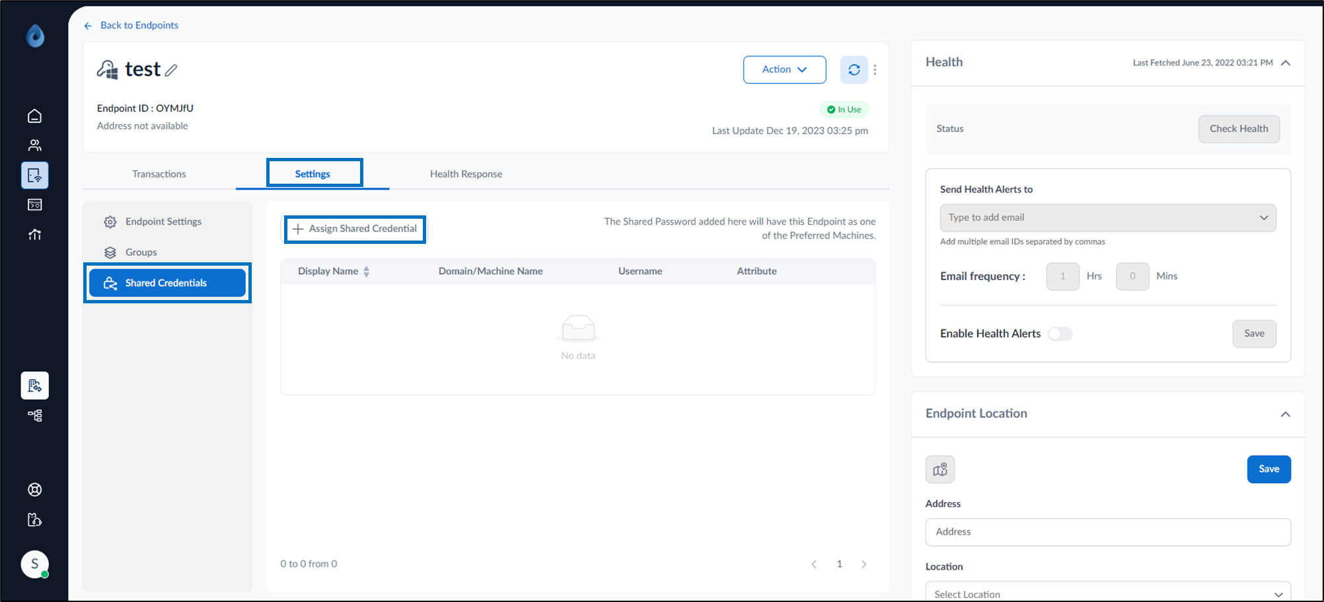Image resolution: width=1324 pixels, height=602 pixels.
Task: Go to the previous page arrow
Action: 814,564
